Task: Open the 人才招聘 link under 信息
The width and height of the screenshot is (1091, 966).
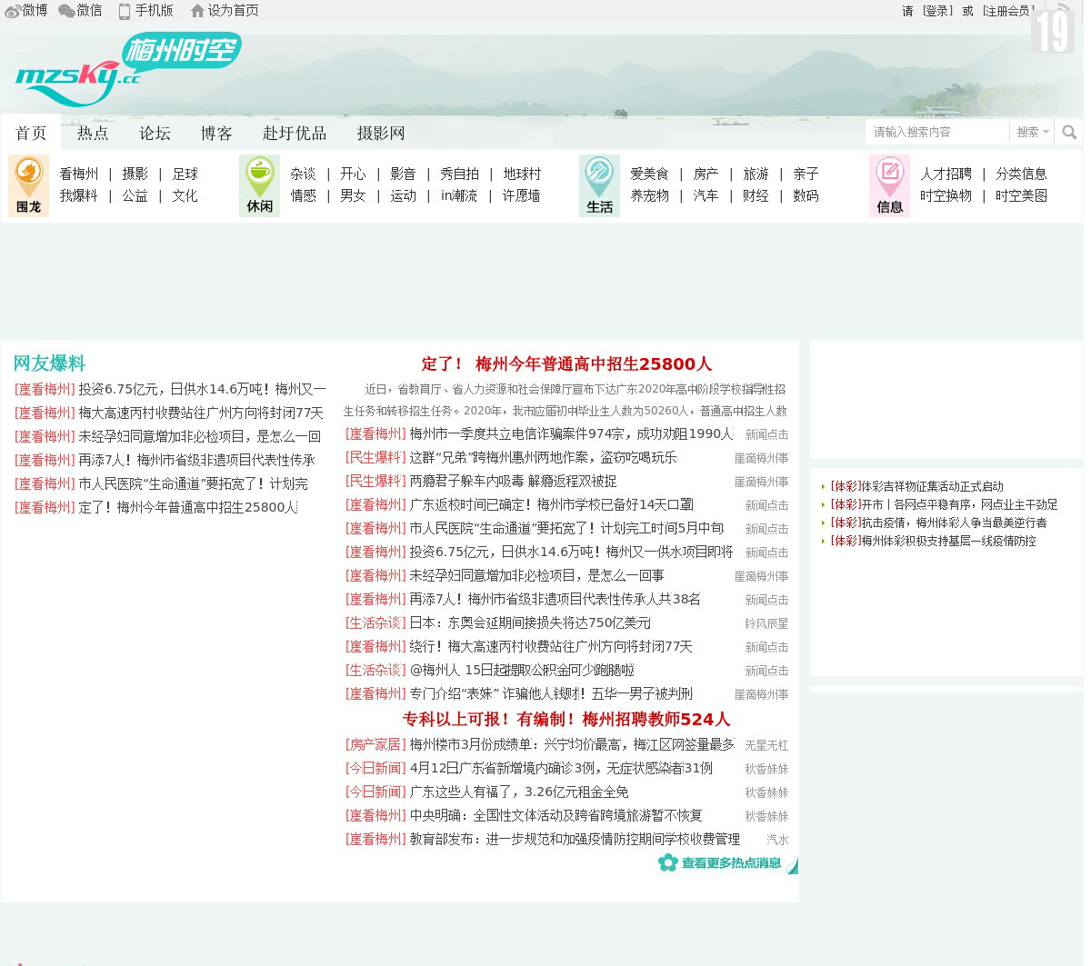Action: [x=946, y=174]
